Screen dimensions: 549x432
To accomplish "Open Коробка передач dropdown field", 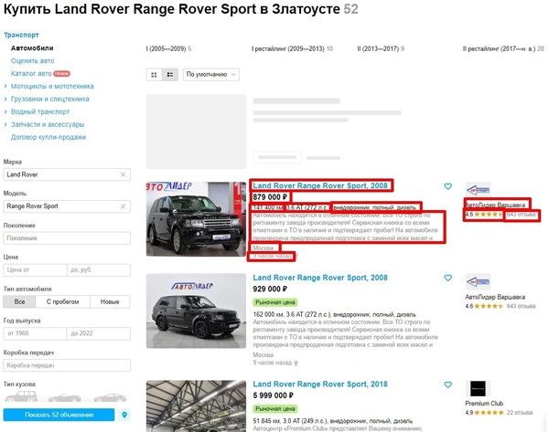I will coord(67,365).
